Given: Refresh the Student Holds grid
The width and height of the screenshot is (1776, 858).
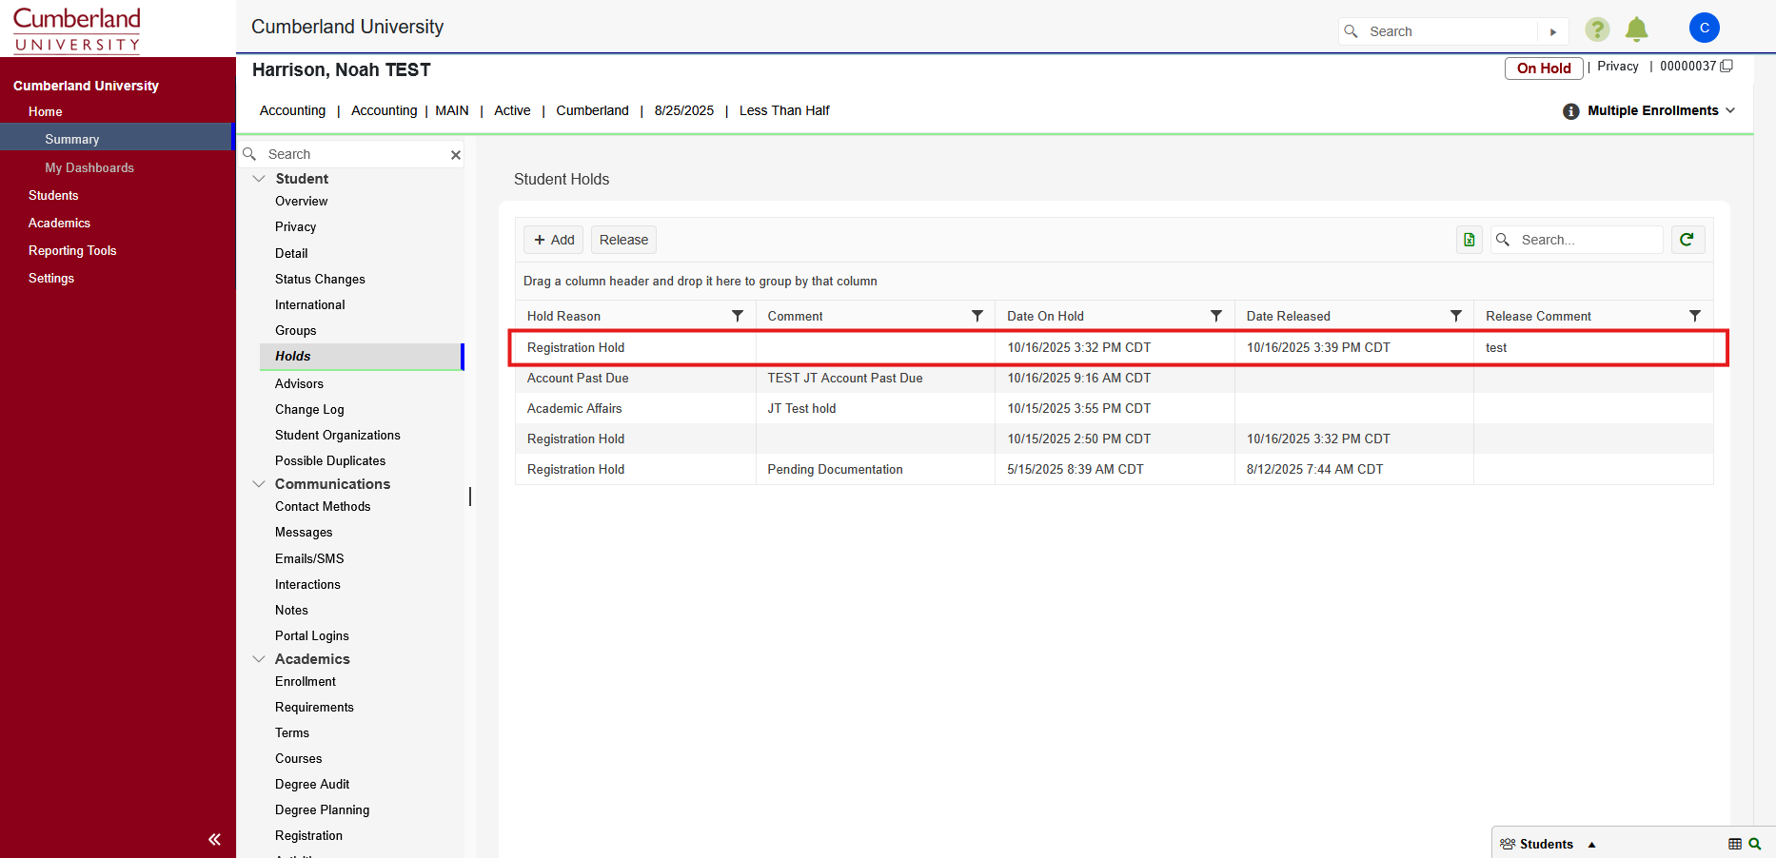Looking at the screenshot, I should [x=1687, y=240].
